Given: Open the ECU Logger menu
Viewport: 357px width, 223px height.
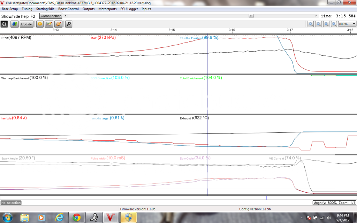Looking at the screenshot, I should pyautogui.click(x=129, y=9).
